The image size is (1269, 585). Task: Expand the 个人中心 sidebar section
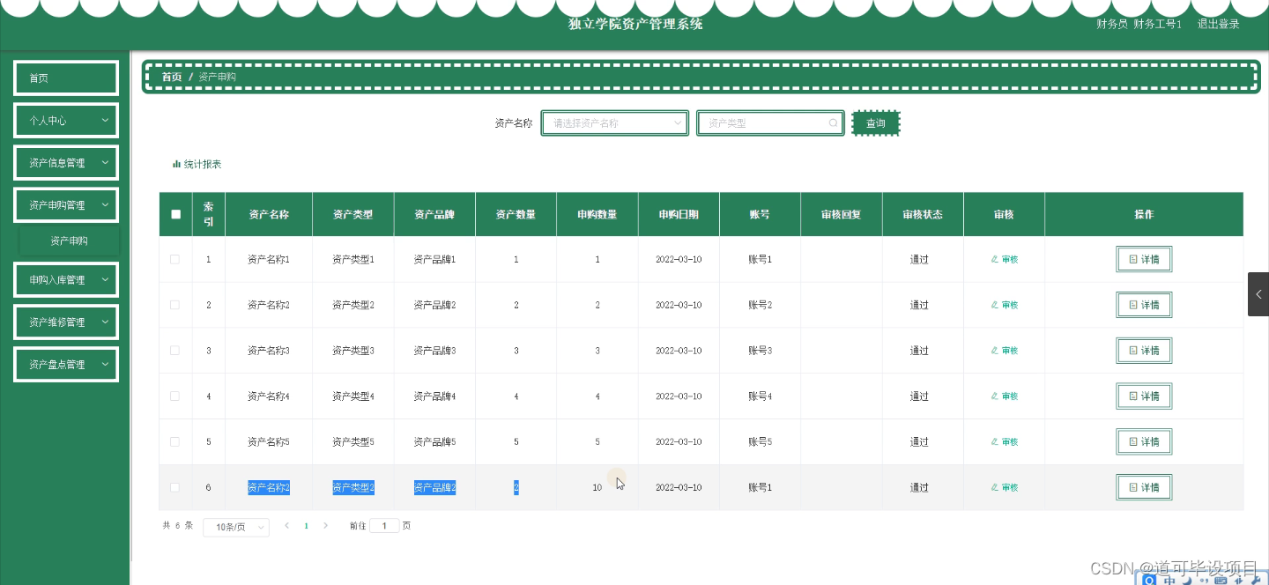(65, 120)
